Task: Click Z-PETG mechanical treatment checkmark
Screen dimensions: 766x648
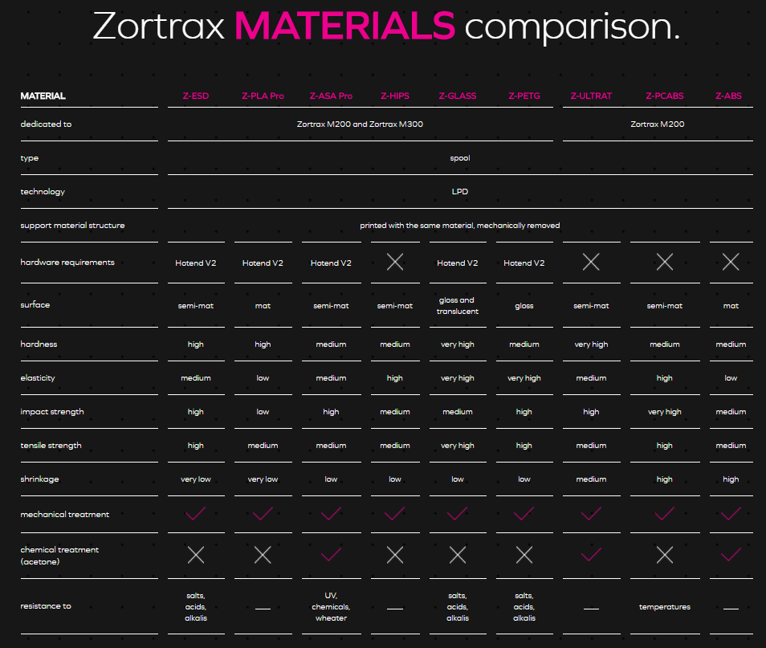Action: pyautogui.click(x=524, y=514)
